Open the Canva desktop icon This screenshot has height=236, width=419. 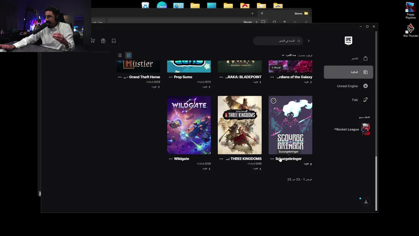[162, 5]
